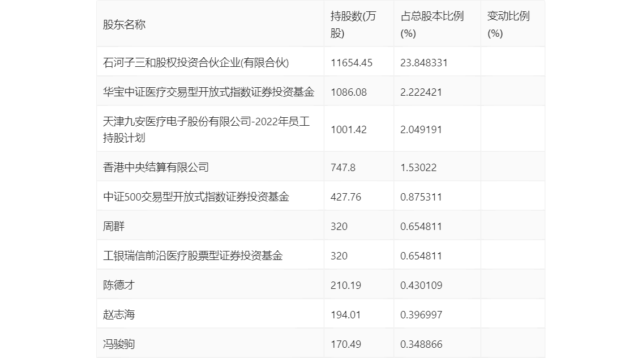Click the 占总股本比例(%) column header
The image size is (642, 358).
click(432, 24)
